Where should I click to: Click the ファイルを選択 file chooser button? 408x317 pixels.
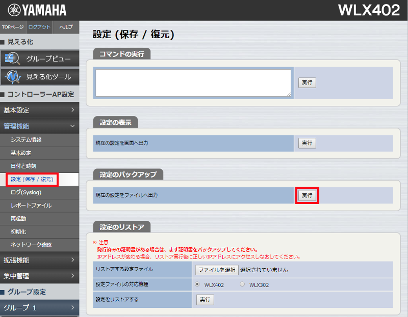(217, 270)
